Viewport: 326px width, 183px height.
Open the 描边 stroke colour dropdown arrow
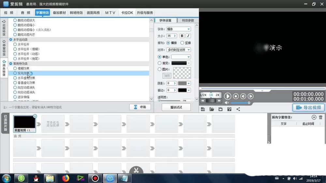(x=188, y=90)
